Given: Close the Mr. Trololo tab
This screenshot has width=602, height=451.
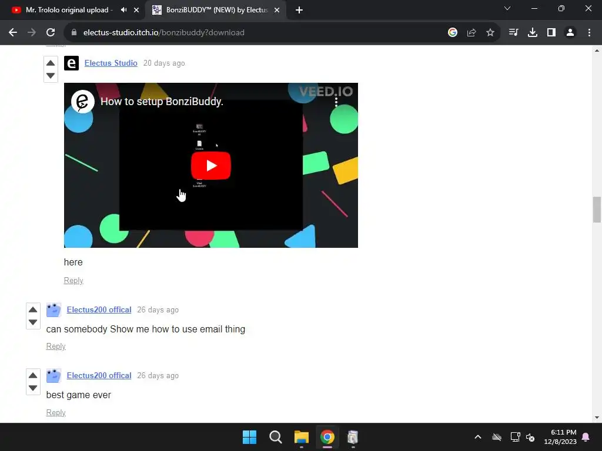Looking at the screenshot, I should (136, 10).
